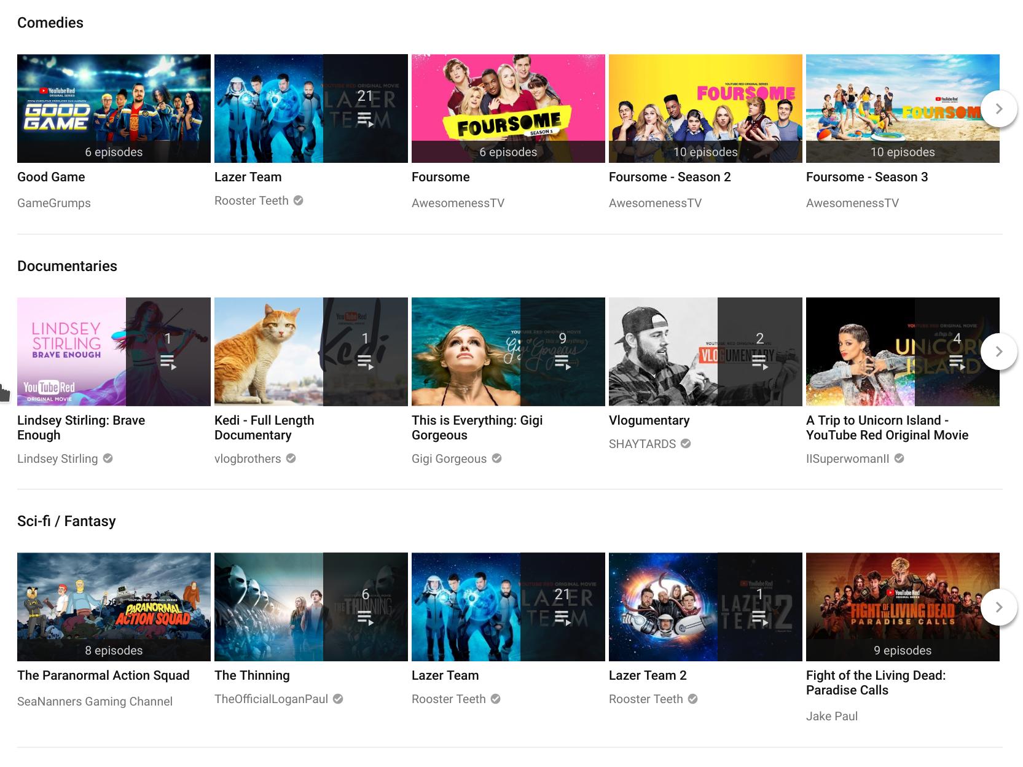Viewport: 1023px width, 767px height.
Task: Click verified badge next to Gigi Gorgeous channel
Action: 497,458
